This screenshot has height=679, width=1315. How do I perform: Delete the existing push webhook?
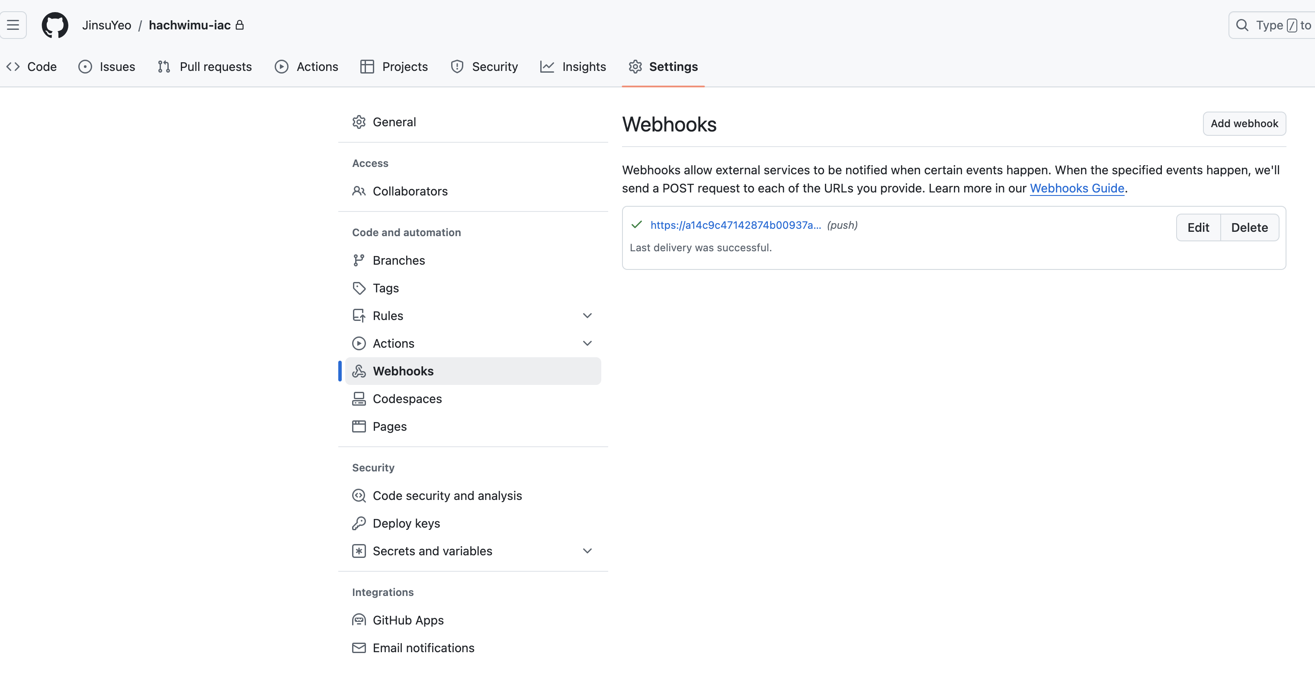coord(1249,227)
